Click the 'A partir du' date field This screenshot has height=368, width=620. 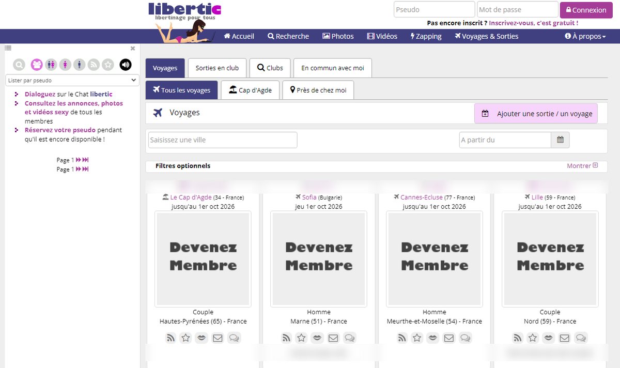pos(505,140)
